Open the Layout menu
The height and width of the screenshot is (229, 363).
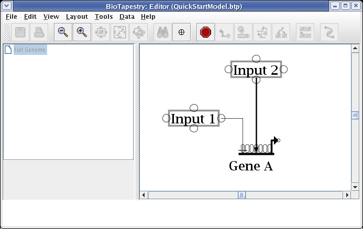76,17
